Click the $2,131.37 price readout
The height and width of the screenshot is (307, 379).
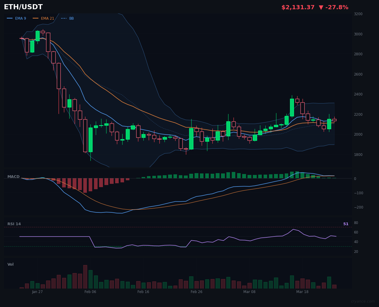pyautogui.click(x=298, y=7)
